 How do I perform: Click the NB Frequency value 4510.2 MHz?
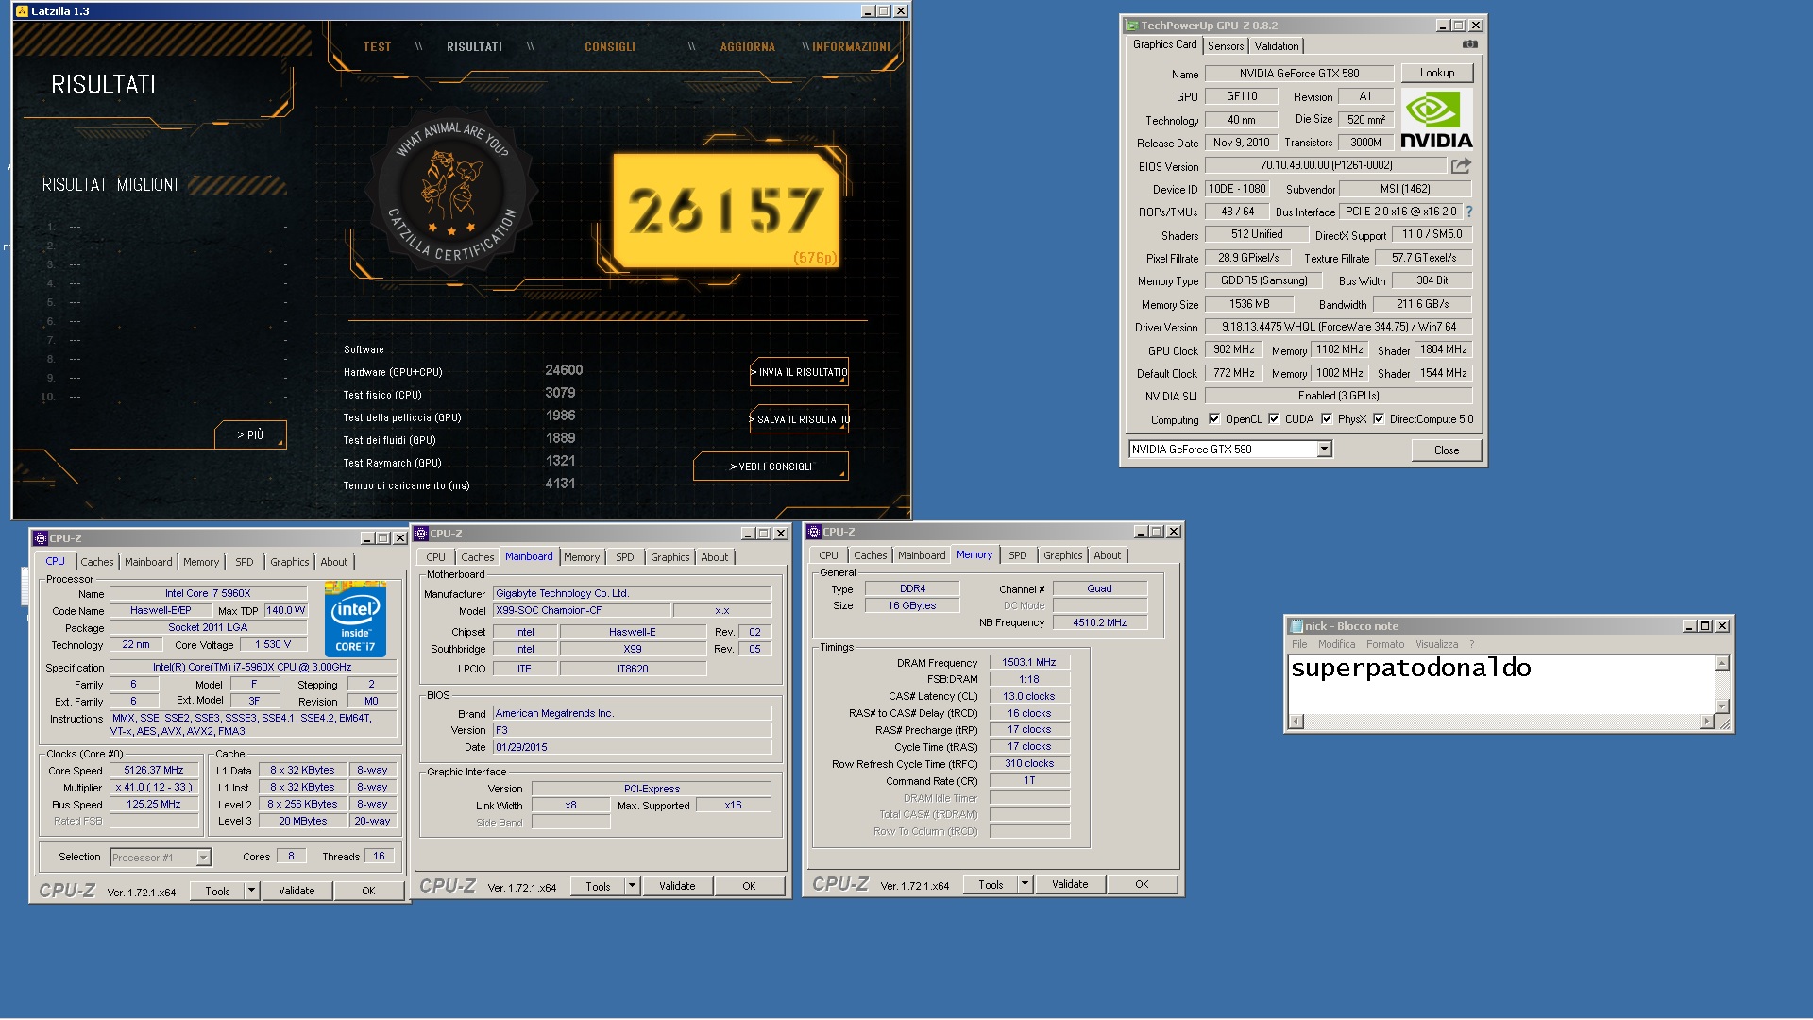(1099, 622)
